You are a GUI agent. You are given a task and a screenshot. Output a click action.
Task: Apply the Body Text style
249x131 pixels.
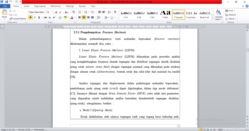205,15
